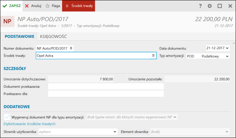This screenshot has height=138, width=236.
Task: Open the red Środek trwały menu
Action: (79, 6)
